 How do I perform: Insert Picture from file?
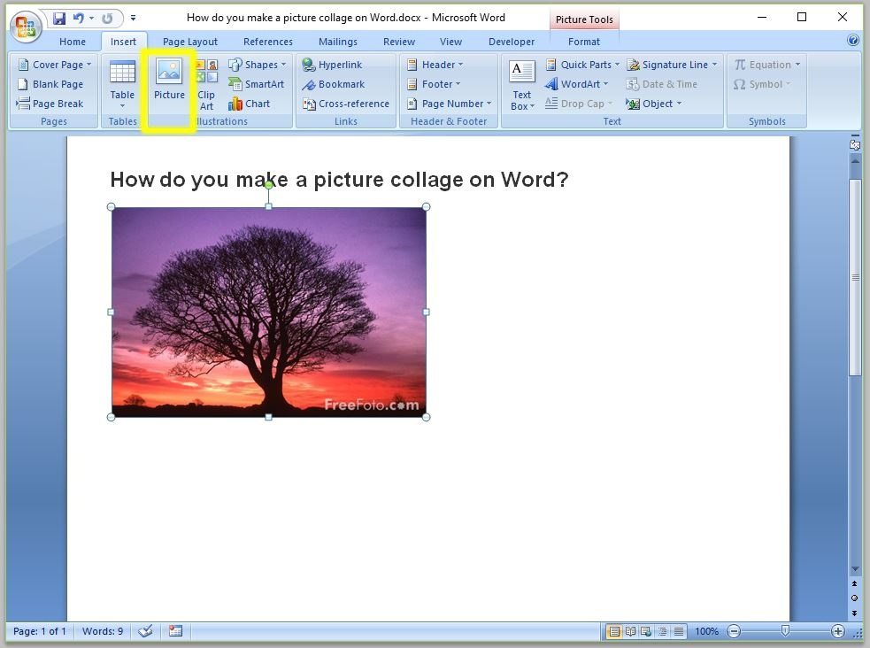click(x=169, y=80)
